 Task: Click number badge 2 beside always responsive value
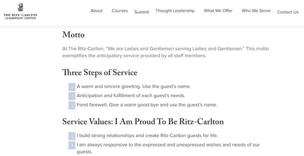coord(72,145)
